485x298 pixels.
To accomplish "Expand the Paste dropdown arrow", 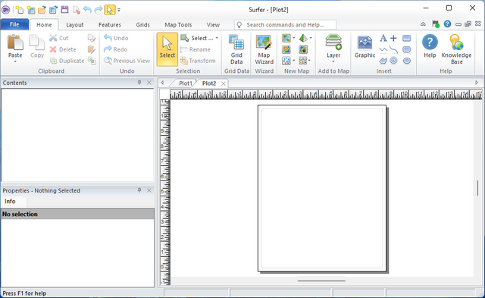I will [15, 61].
